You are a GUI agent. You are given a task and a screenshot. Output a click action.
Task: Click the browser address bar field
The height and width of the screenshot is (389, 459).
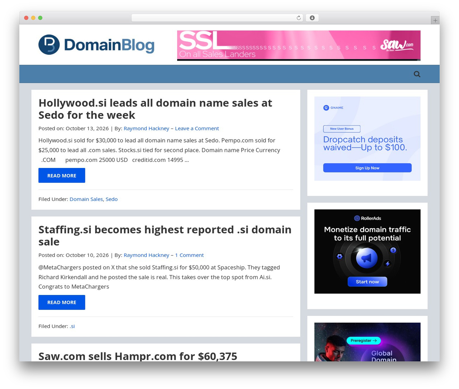pos(217,18)
